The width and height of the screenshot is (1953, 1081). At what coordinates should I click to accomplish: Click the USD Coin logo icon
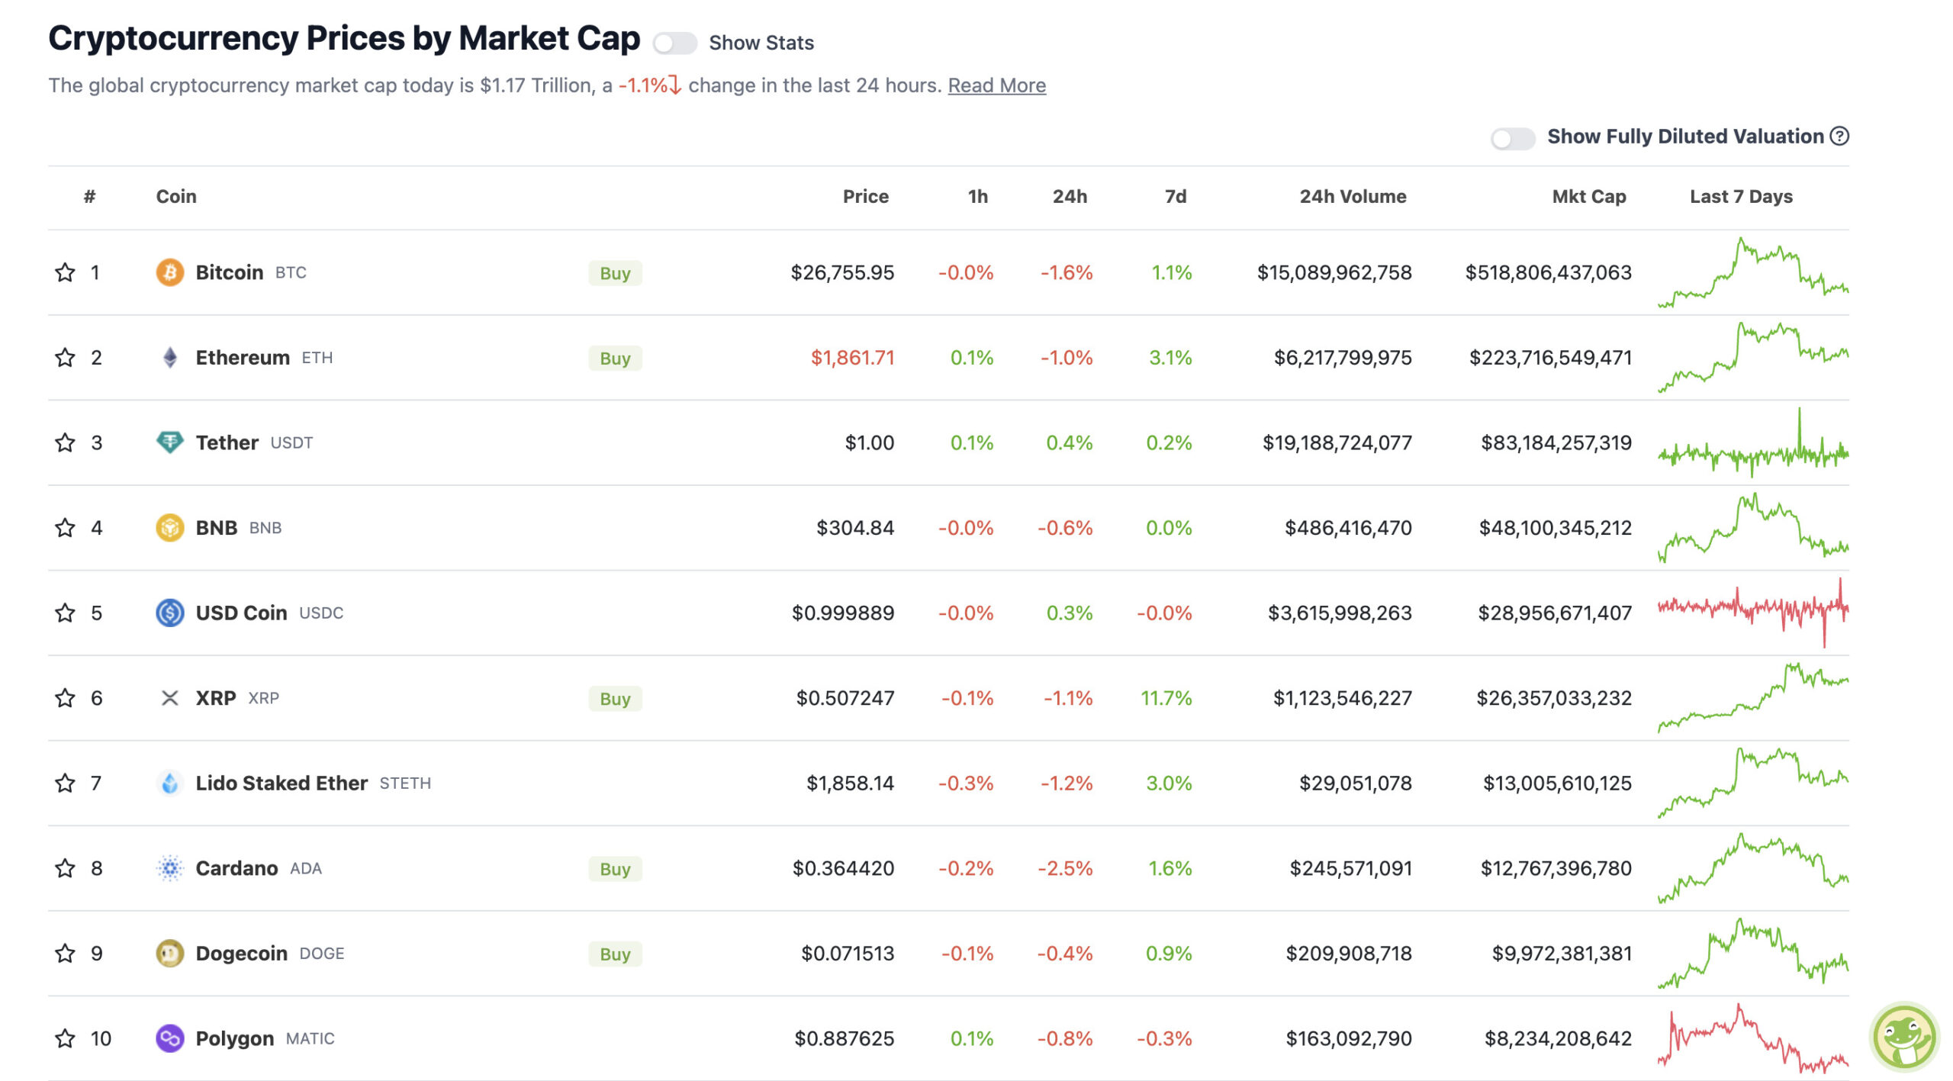(x=170, y=613)
